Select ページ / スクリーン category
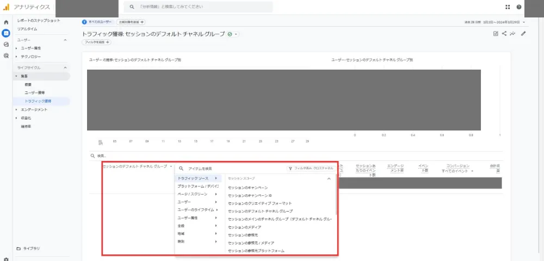 [x=198, y=194]
